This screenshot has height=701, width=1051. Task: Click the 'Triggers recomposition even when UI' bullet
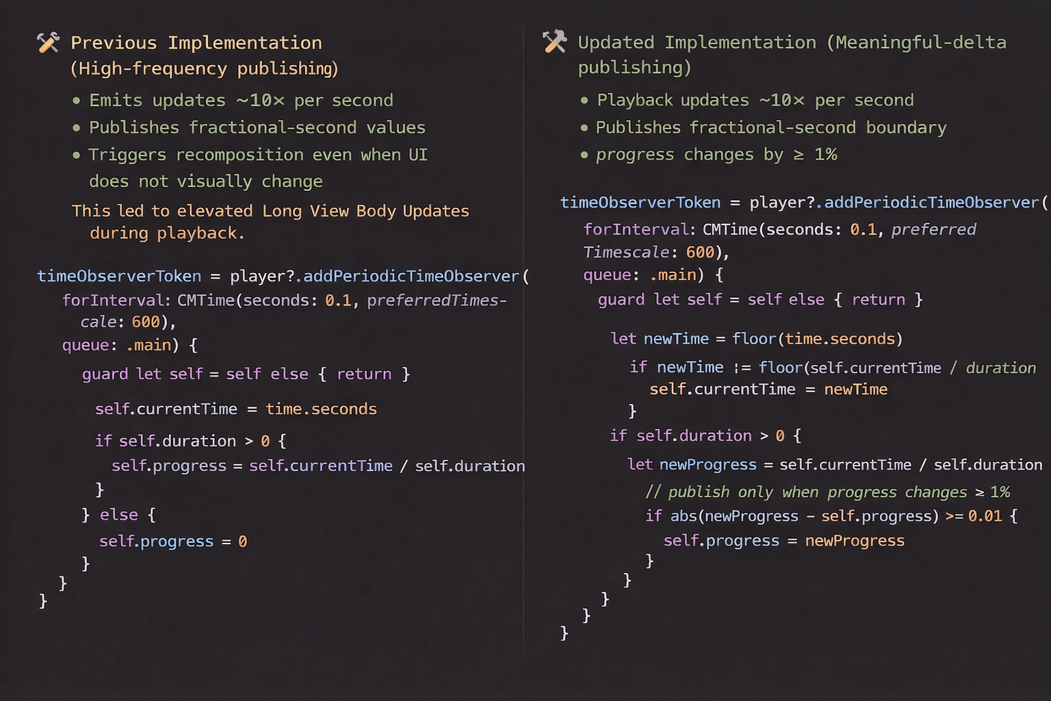[x=257, y=155]
